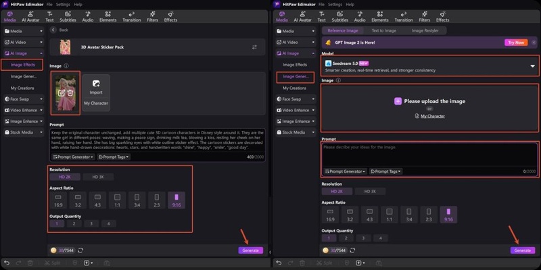Click prompt text area in left window

click(158, 140)
